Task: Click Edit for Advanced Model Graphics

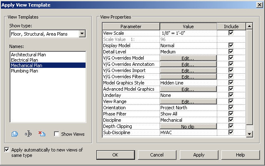Action: coord(188,89)
